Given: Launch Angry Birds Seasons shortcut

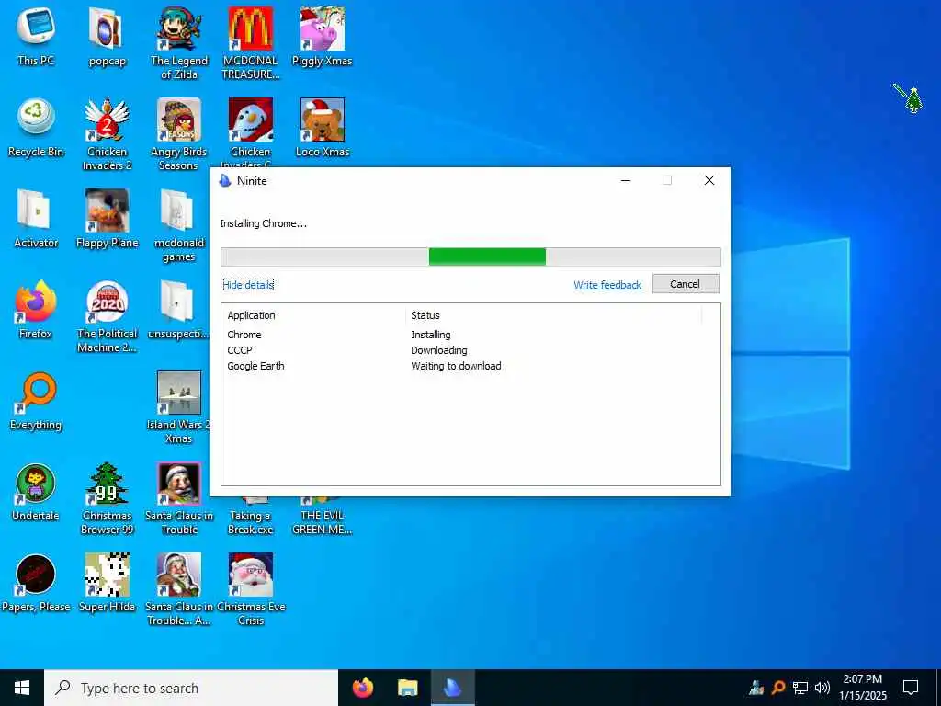Looking at the screenshot, I should pos(179,133).
